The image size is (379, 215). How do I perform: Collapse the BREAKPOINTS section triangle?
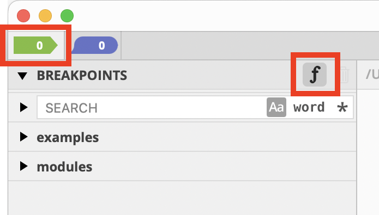(x=22, y=76)
